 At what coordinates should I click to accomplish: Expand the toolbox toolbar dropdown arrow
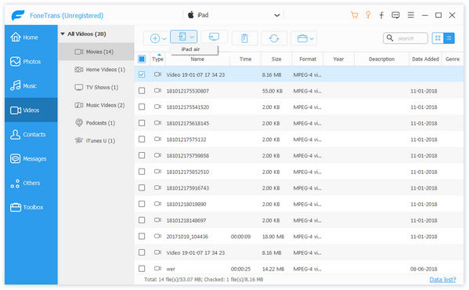[x=312, y=38]
